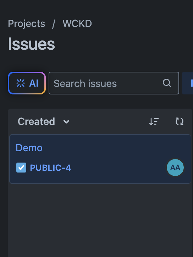Toggle the sort direction icon

[154, 122]
